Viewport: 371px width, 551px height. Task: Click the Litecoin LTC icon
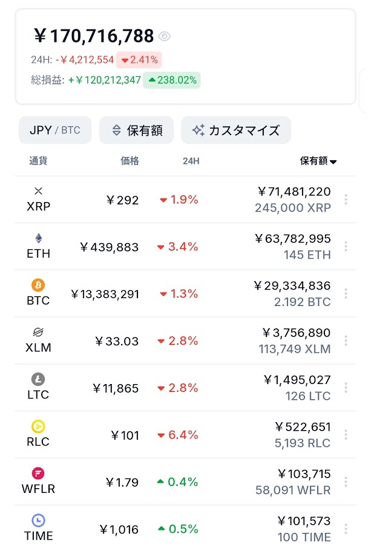pos(38,379)
